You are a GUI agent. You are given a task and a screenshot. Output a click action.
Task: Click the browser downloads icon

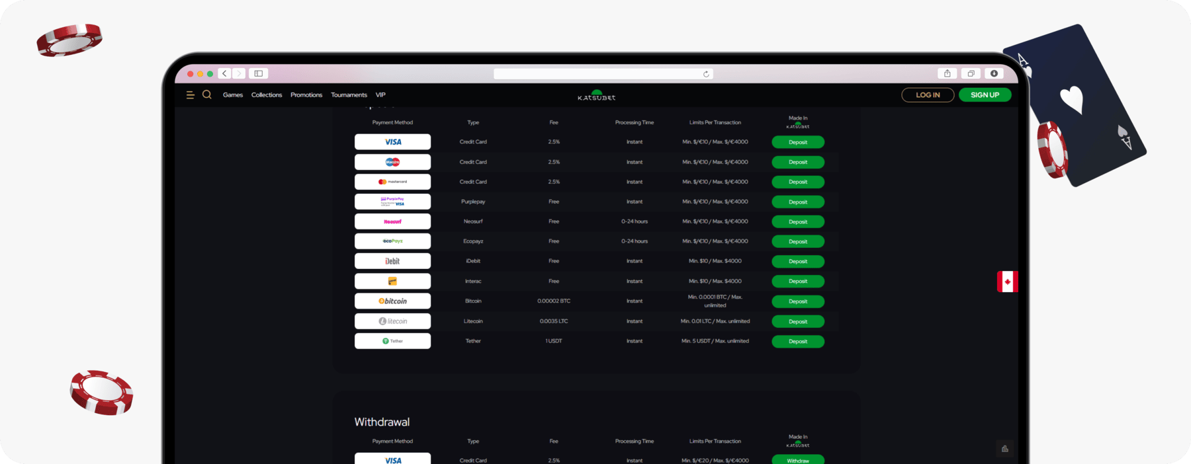tap(994, 73)
